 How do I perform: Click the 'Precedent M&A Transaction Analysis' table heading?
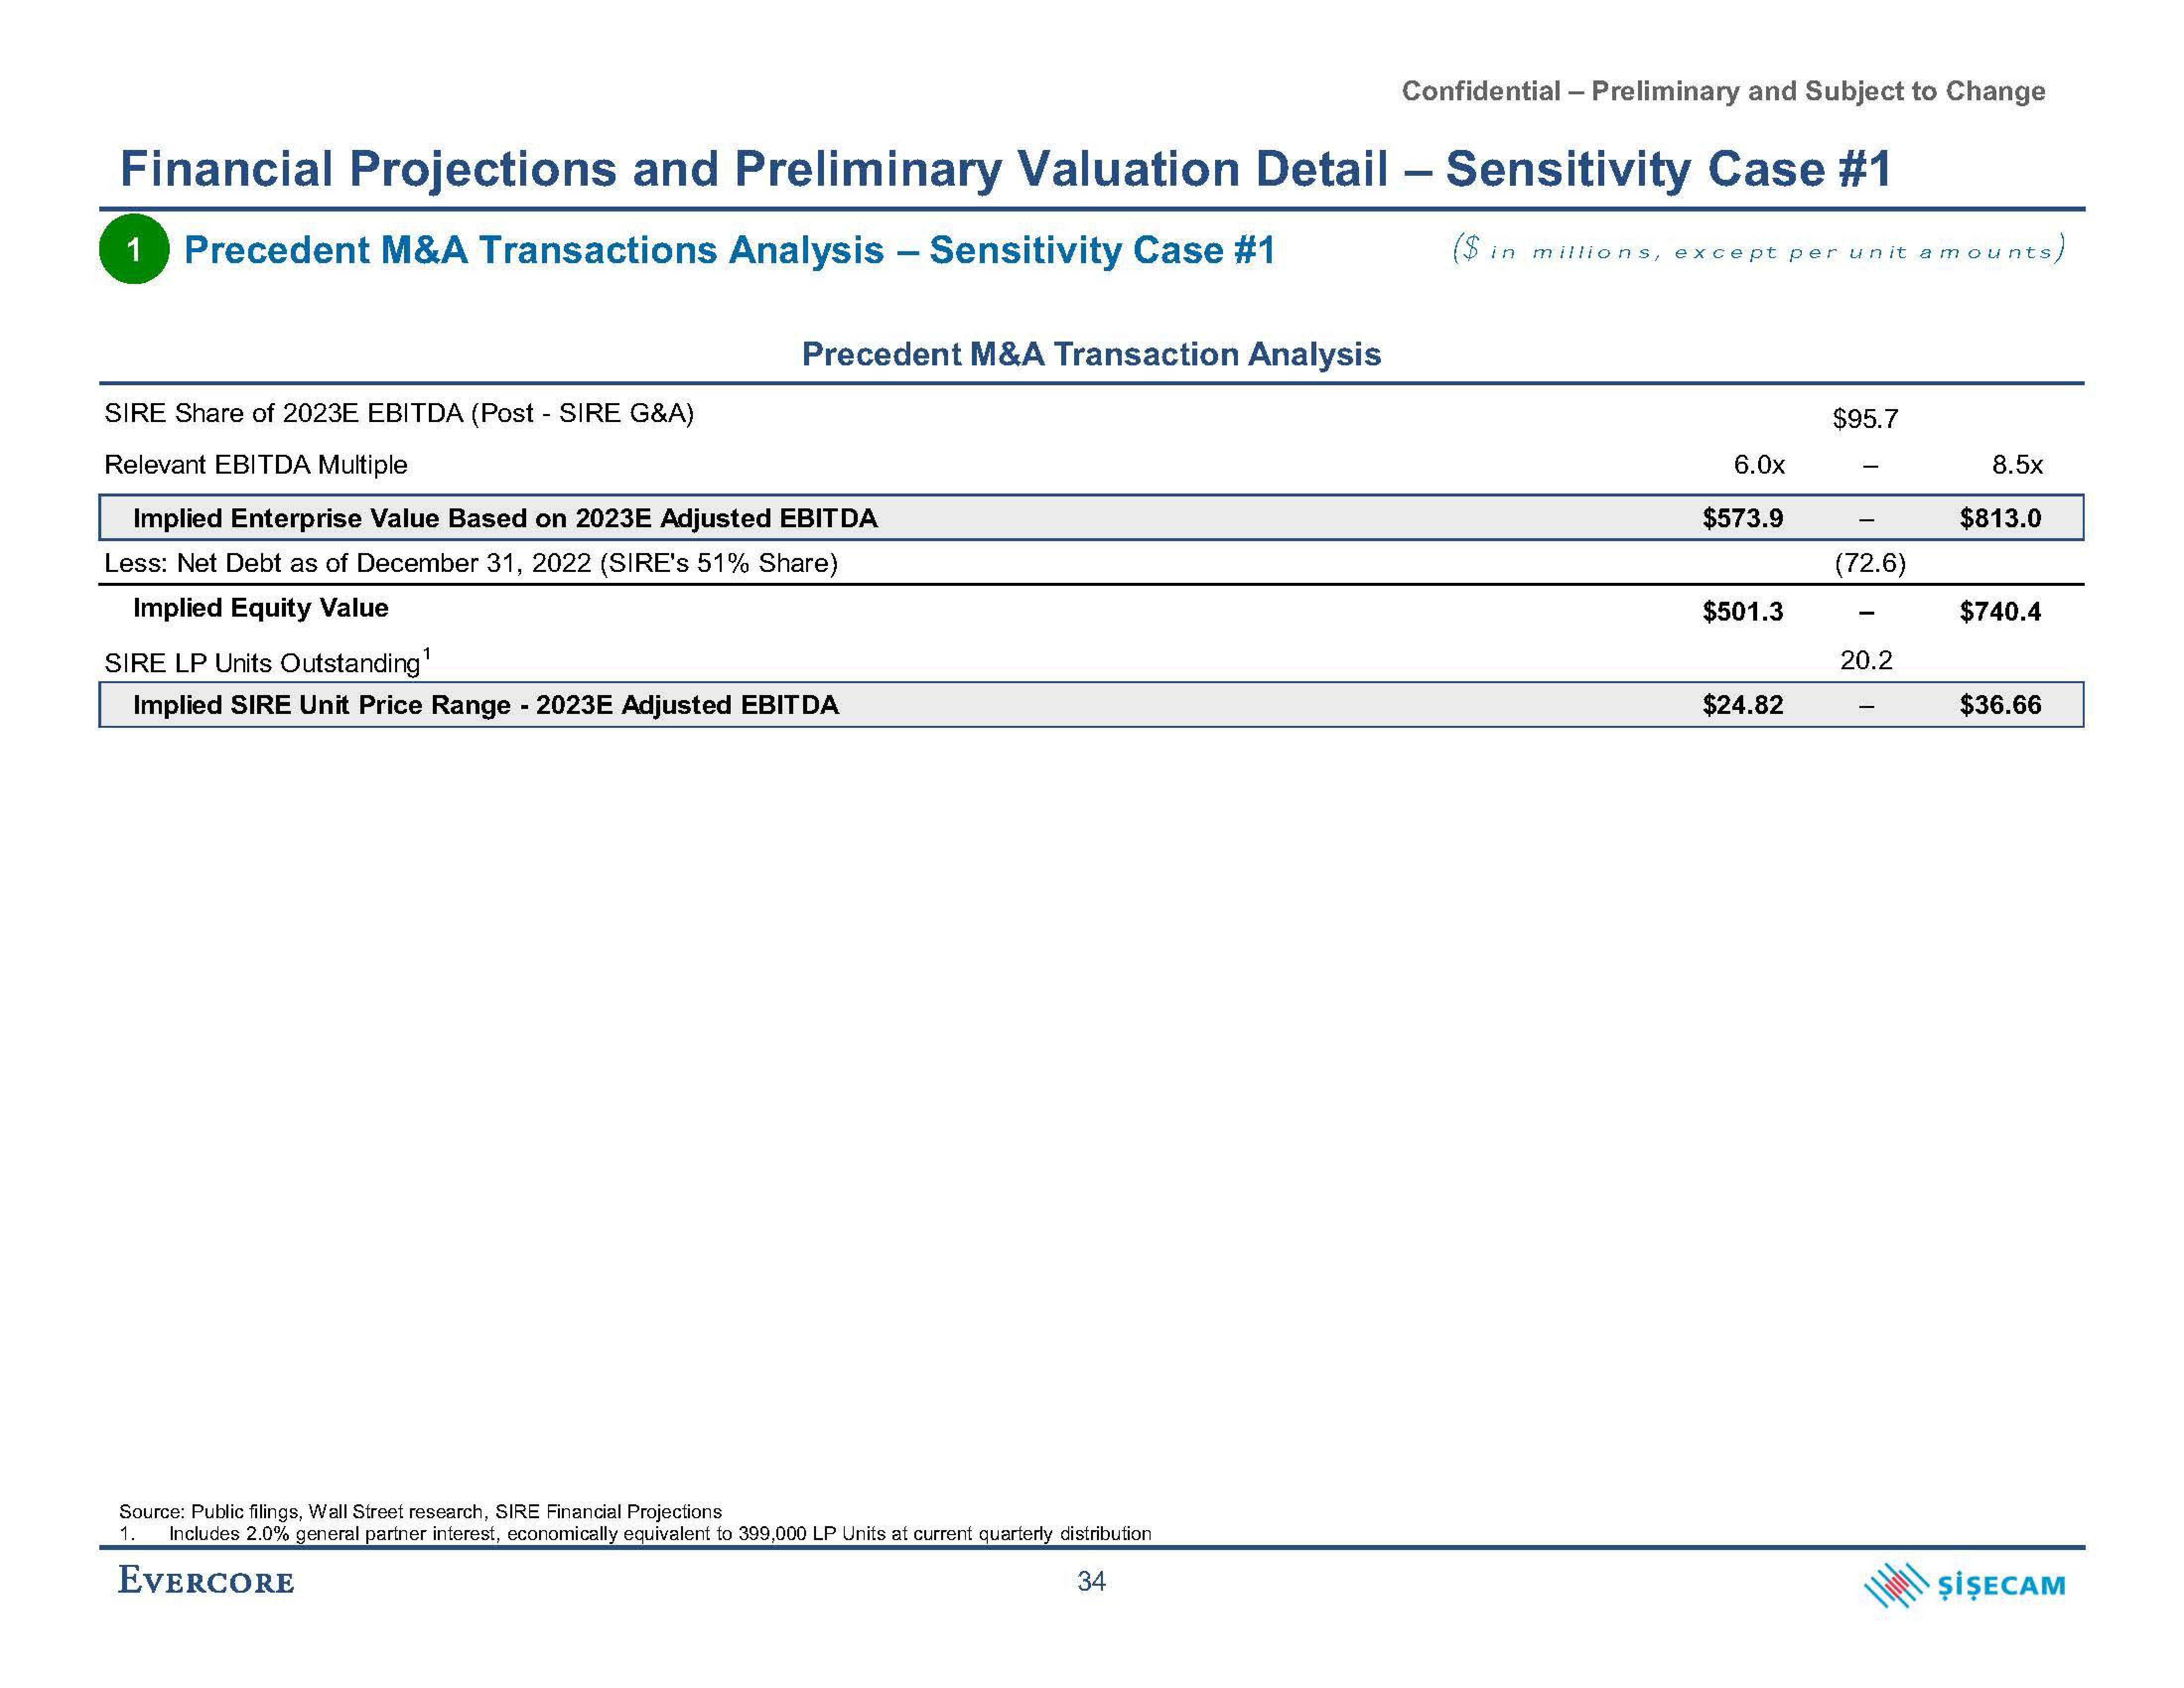(x=1091, y=354)
